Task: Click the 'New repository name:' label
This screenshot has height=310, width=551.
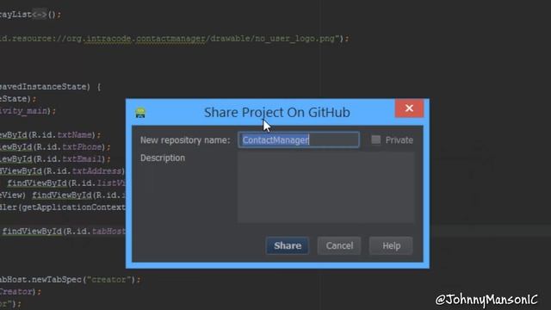Action: [185, 140]
